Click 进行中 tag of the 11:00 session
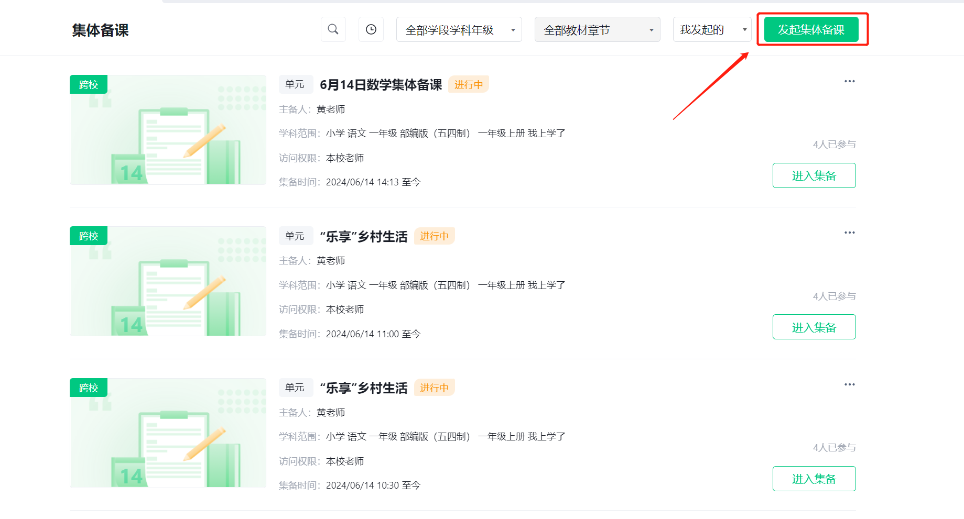964x519 pixels. [435, 236]
